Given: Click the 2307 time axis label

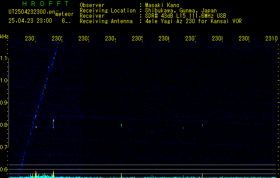Looking at the screenshot, I should tap(191, 38).
